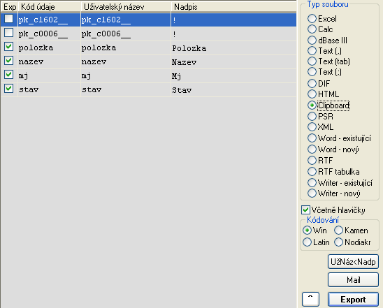The image size is (383, 308).
Task: Uncheck the export box for polozka row
Action: [9, 46]
